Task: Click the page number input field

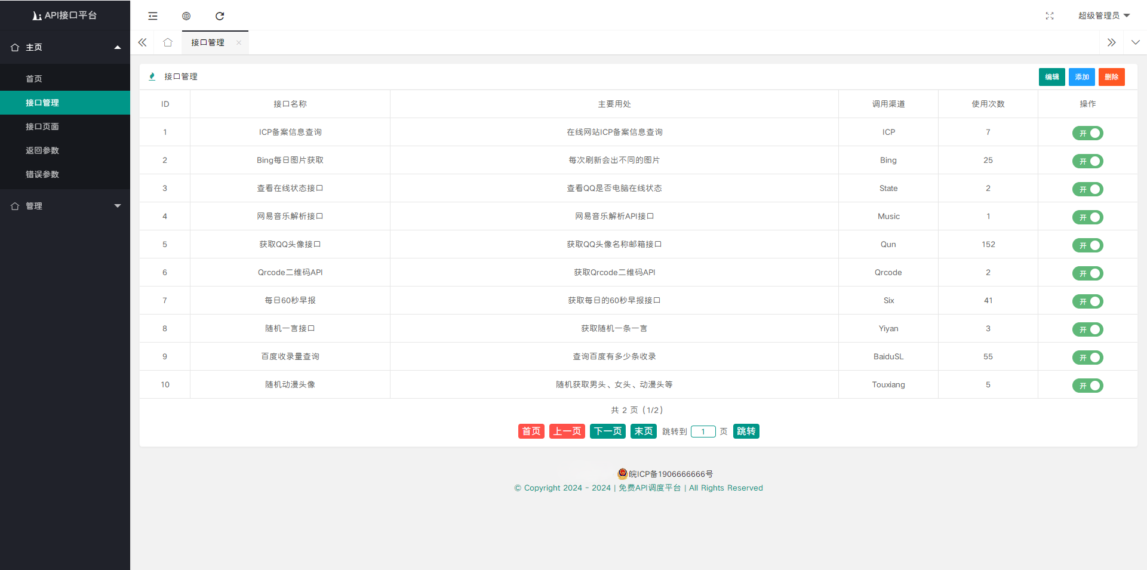Action: 703,431
